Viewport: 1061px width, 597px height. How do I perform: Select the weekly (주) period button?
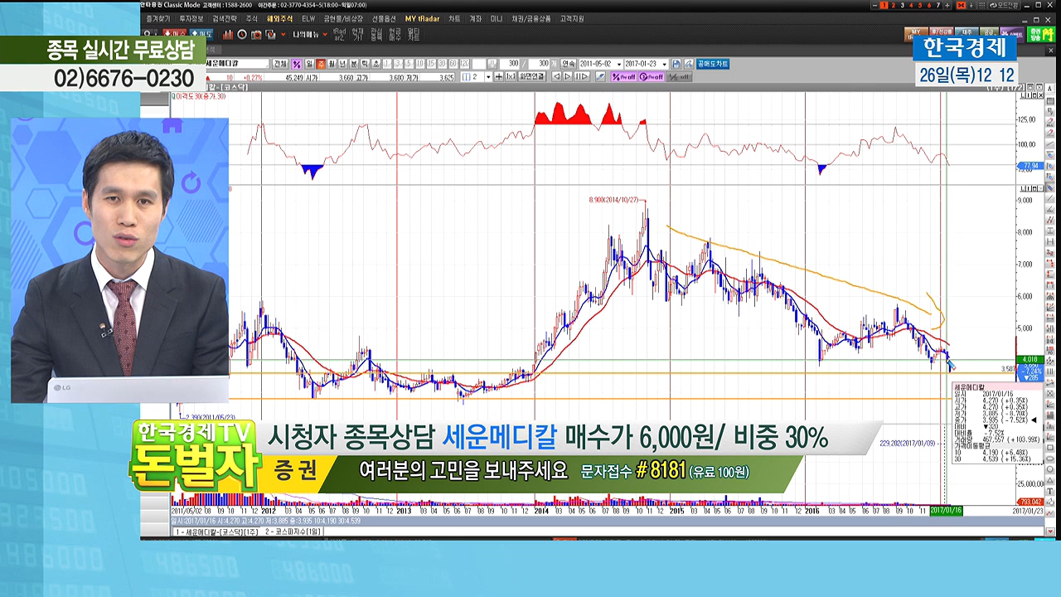click(321, 64)
